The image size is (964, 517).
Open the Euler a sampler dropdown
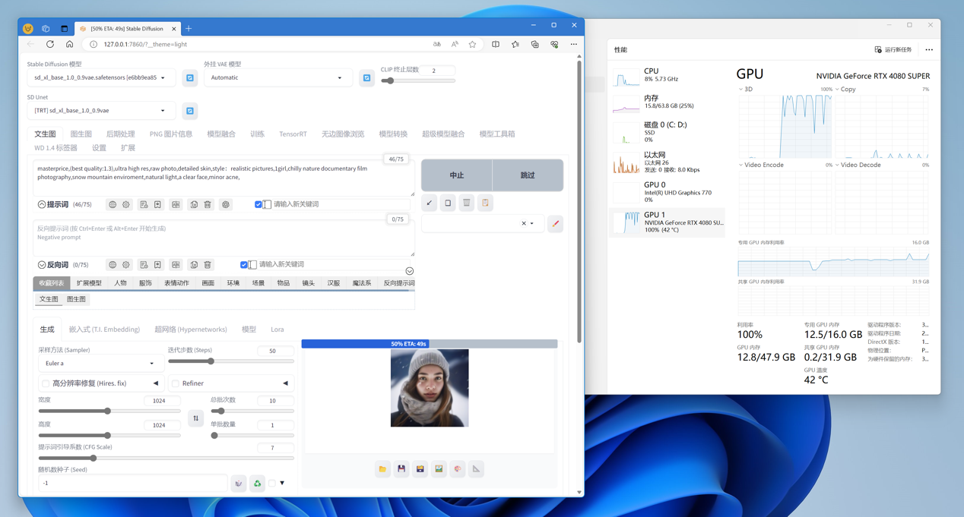point(100,364)
